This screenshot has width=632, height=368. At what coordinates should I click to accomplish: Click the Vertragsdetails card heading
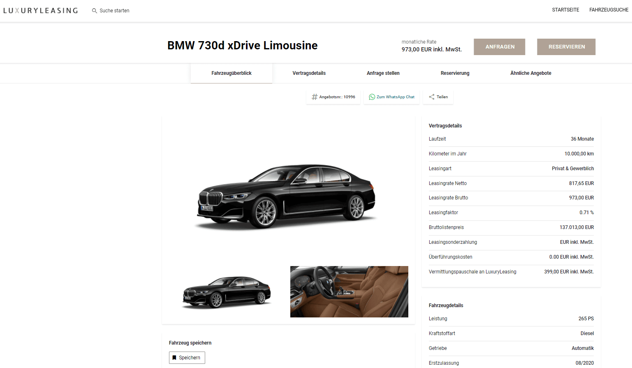tap(445, 126)
